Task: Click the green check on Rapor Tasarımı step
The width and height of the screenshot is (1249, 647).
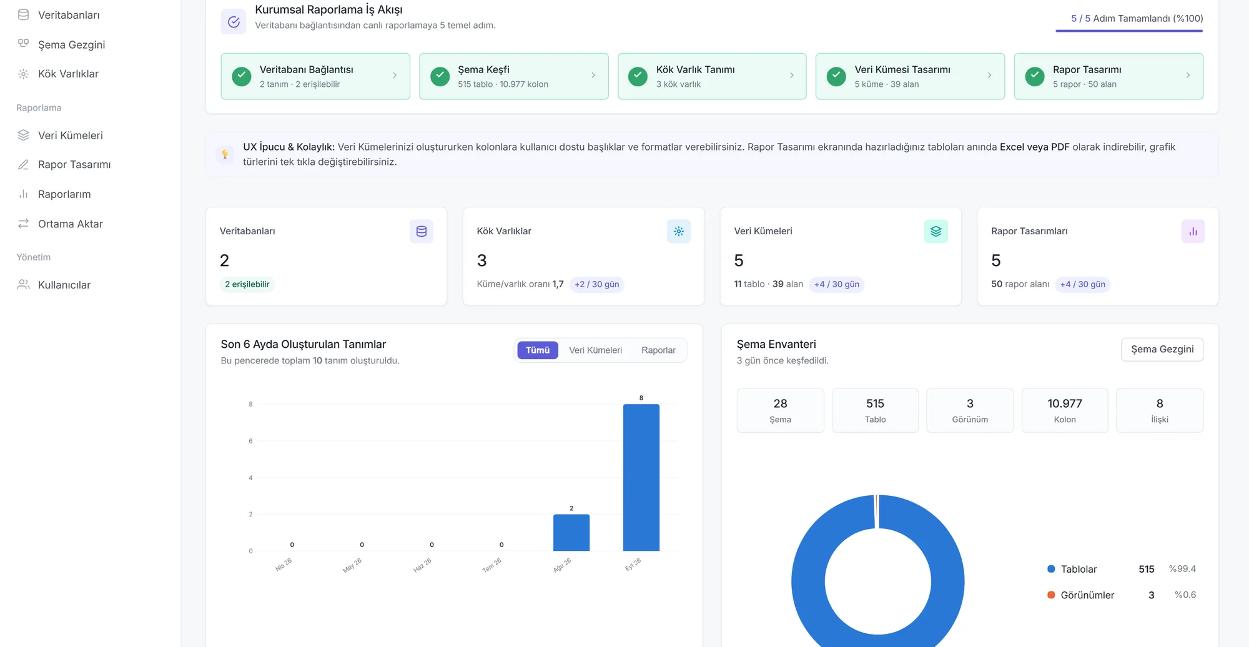Action: (x=1035, y=76)
